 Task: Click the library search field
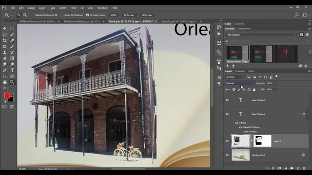(x=267, y=41)
